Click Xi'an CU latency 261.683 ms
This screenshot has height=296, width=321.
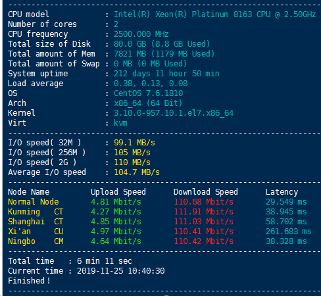point(288,232)
